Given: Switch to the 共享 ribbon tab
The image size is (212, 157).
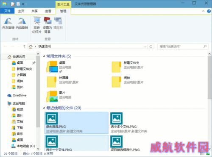Looking at the screenshot, I should point(34,11).
